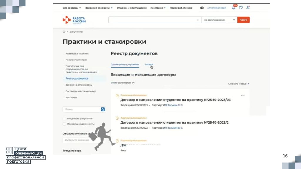Open notifications bell icon

pyautogui.click(x=234, y=8)
